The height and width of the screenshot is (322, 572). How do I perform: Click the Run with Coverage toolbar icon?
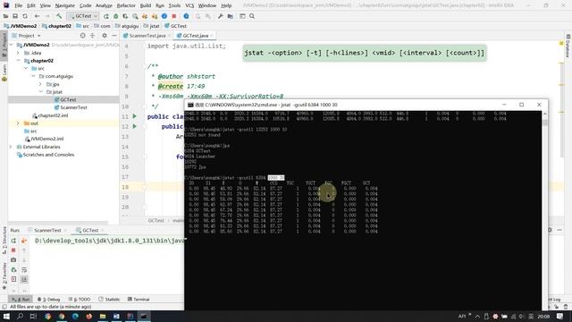click(125, 16)
